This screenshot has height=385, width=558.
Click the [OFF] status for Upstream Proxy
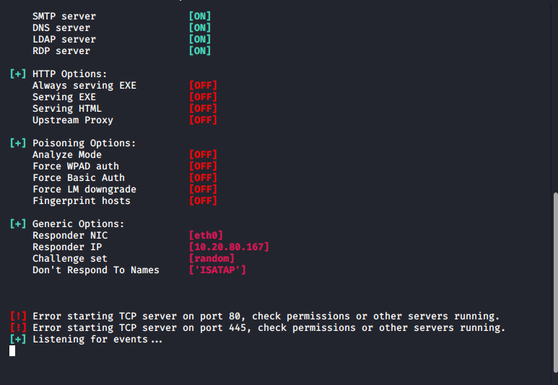[203, 120]
